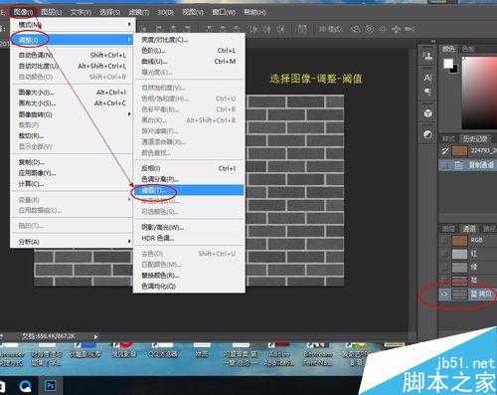Choose 色调分离(P)... from the submenu
Viewport: 497px width, 395px height.
[x=189, y=179]
